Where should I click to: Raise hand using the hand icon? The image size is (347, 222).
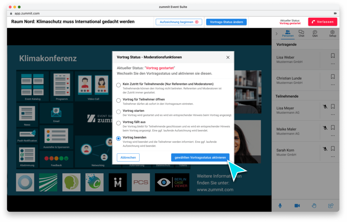(314, 205)
